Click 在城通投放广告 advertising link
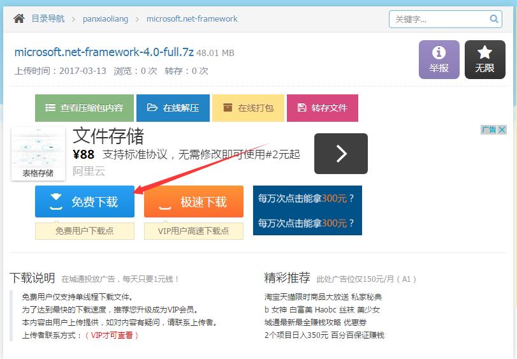Viewport: 517px width, 359px height. coord(120,279)
